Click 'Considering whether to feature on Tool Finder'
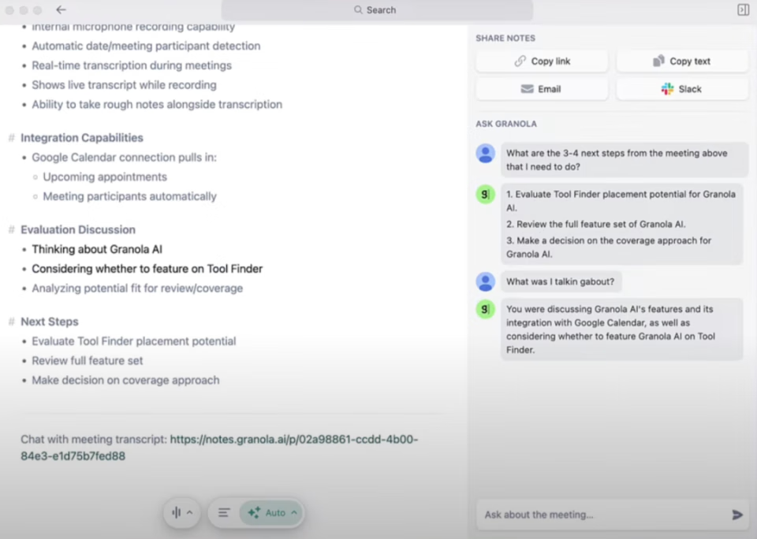Viewport: 757px width, 539px height. tap(147, 269)
